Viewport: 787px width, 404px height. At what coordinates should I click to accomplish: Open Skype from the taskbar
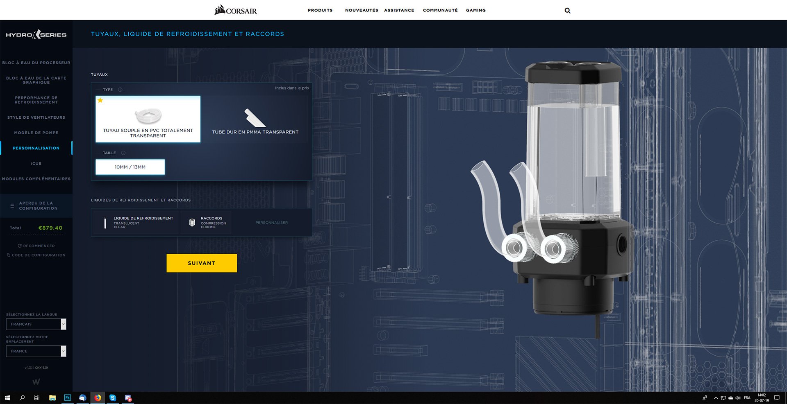(113, 398)
